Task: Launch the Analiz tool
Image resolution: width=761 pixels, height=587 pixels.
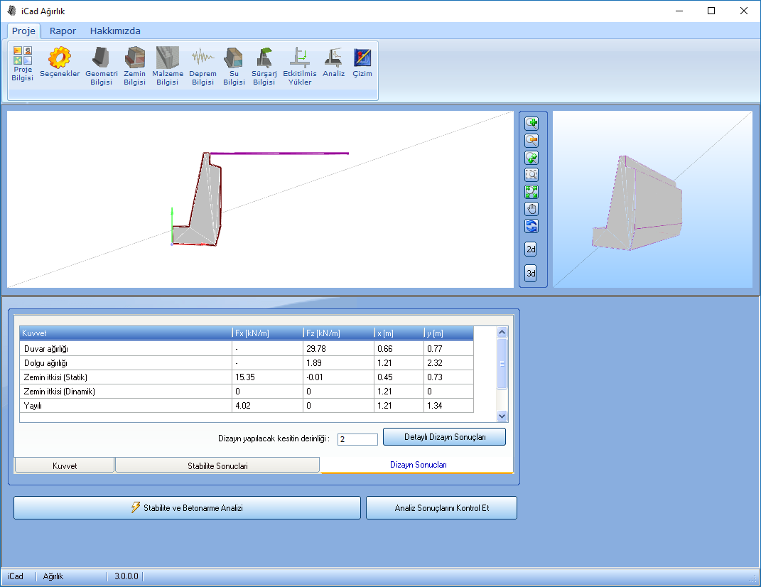Action: click(x=334, y=62)
